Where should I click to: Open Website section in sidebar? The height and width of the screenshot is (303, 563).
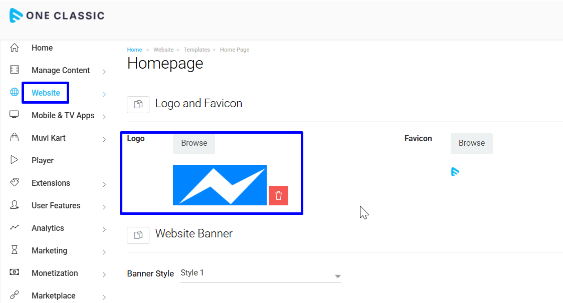pyautogui.click(x=46, y=93)
